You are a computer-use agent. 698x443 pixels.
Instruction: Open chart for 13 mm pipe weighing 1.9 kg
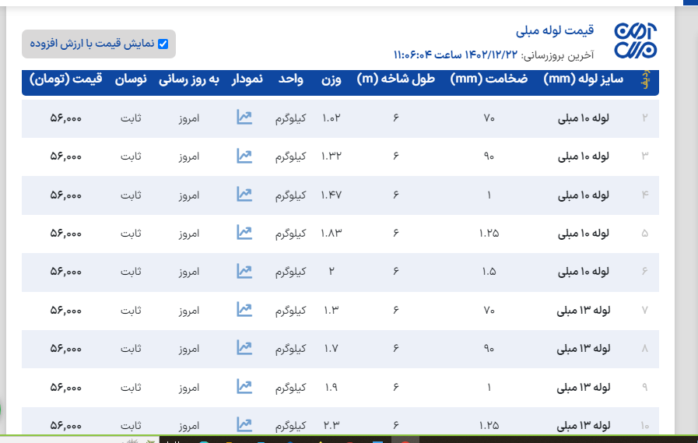pyautogui.click(x=244, y=386)
